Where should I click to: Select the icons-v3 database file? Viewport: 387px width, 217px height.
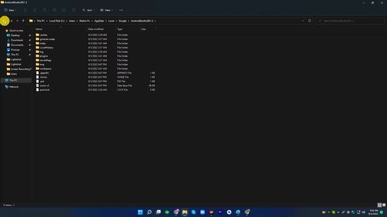point(44,86)
